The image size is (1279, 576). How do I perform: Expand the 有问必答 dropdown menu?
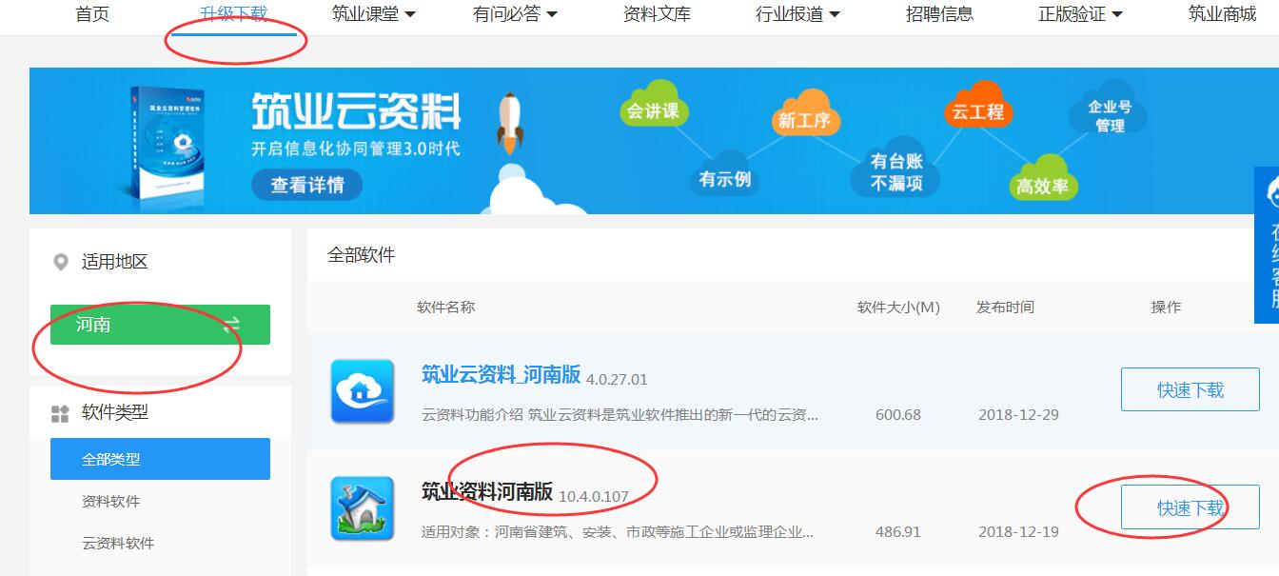(515, 14)
